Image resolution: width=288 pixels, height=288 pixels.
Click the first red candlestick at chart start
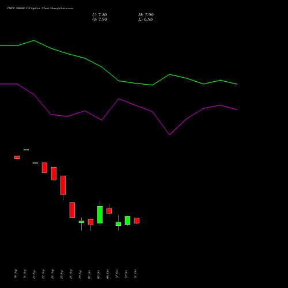click(x=17, y=157)
